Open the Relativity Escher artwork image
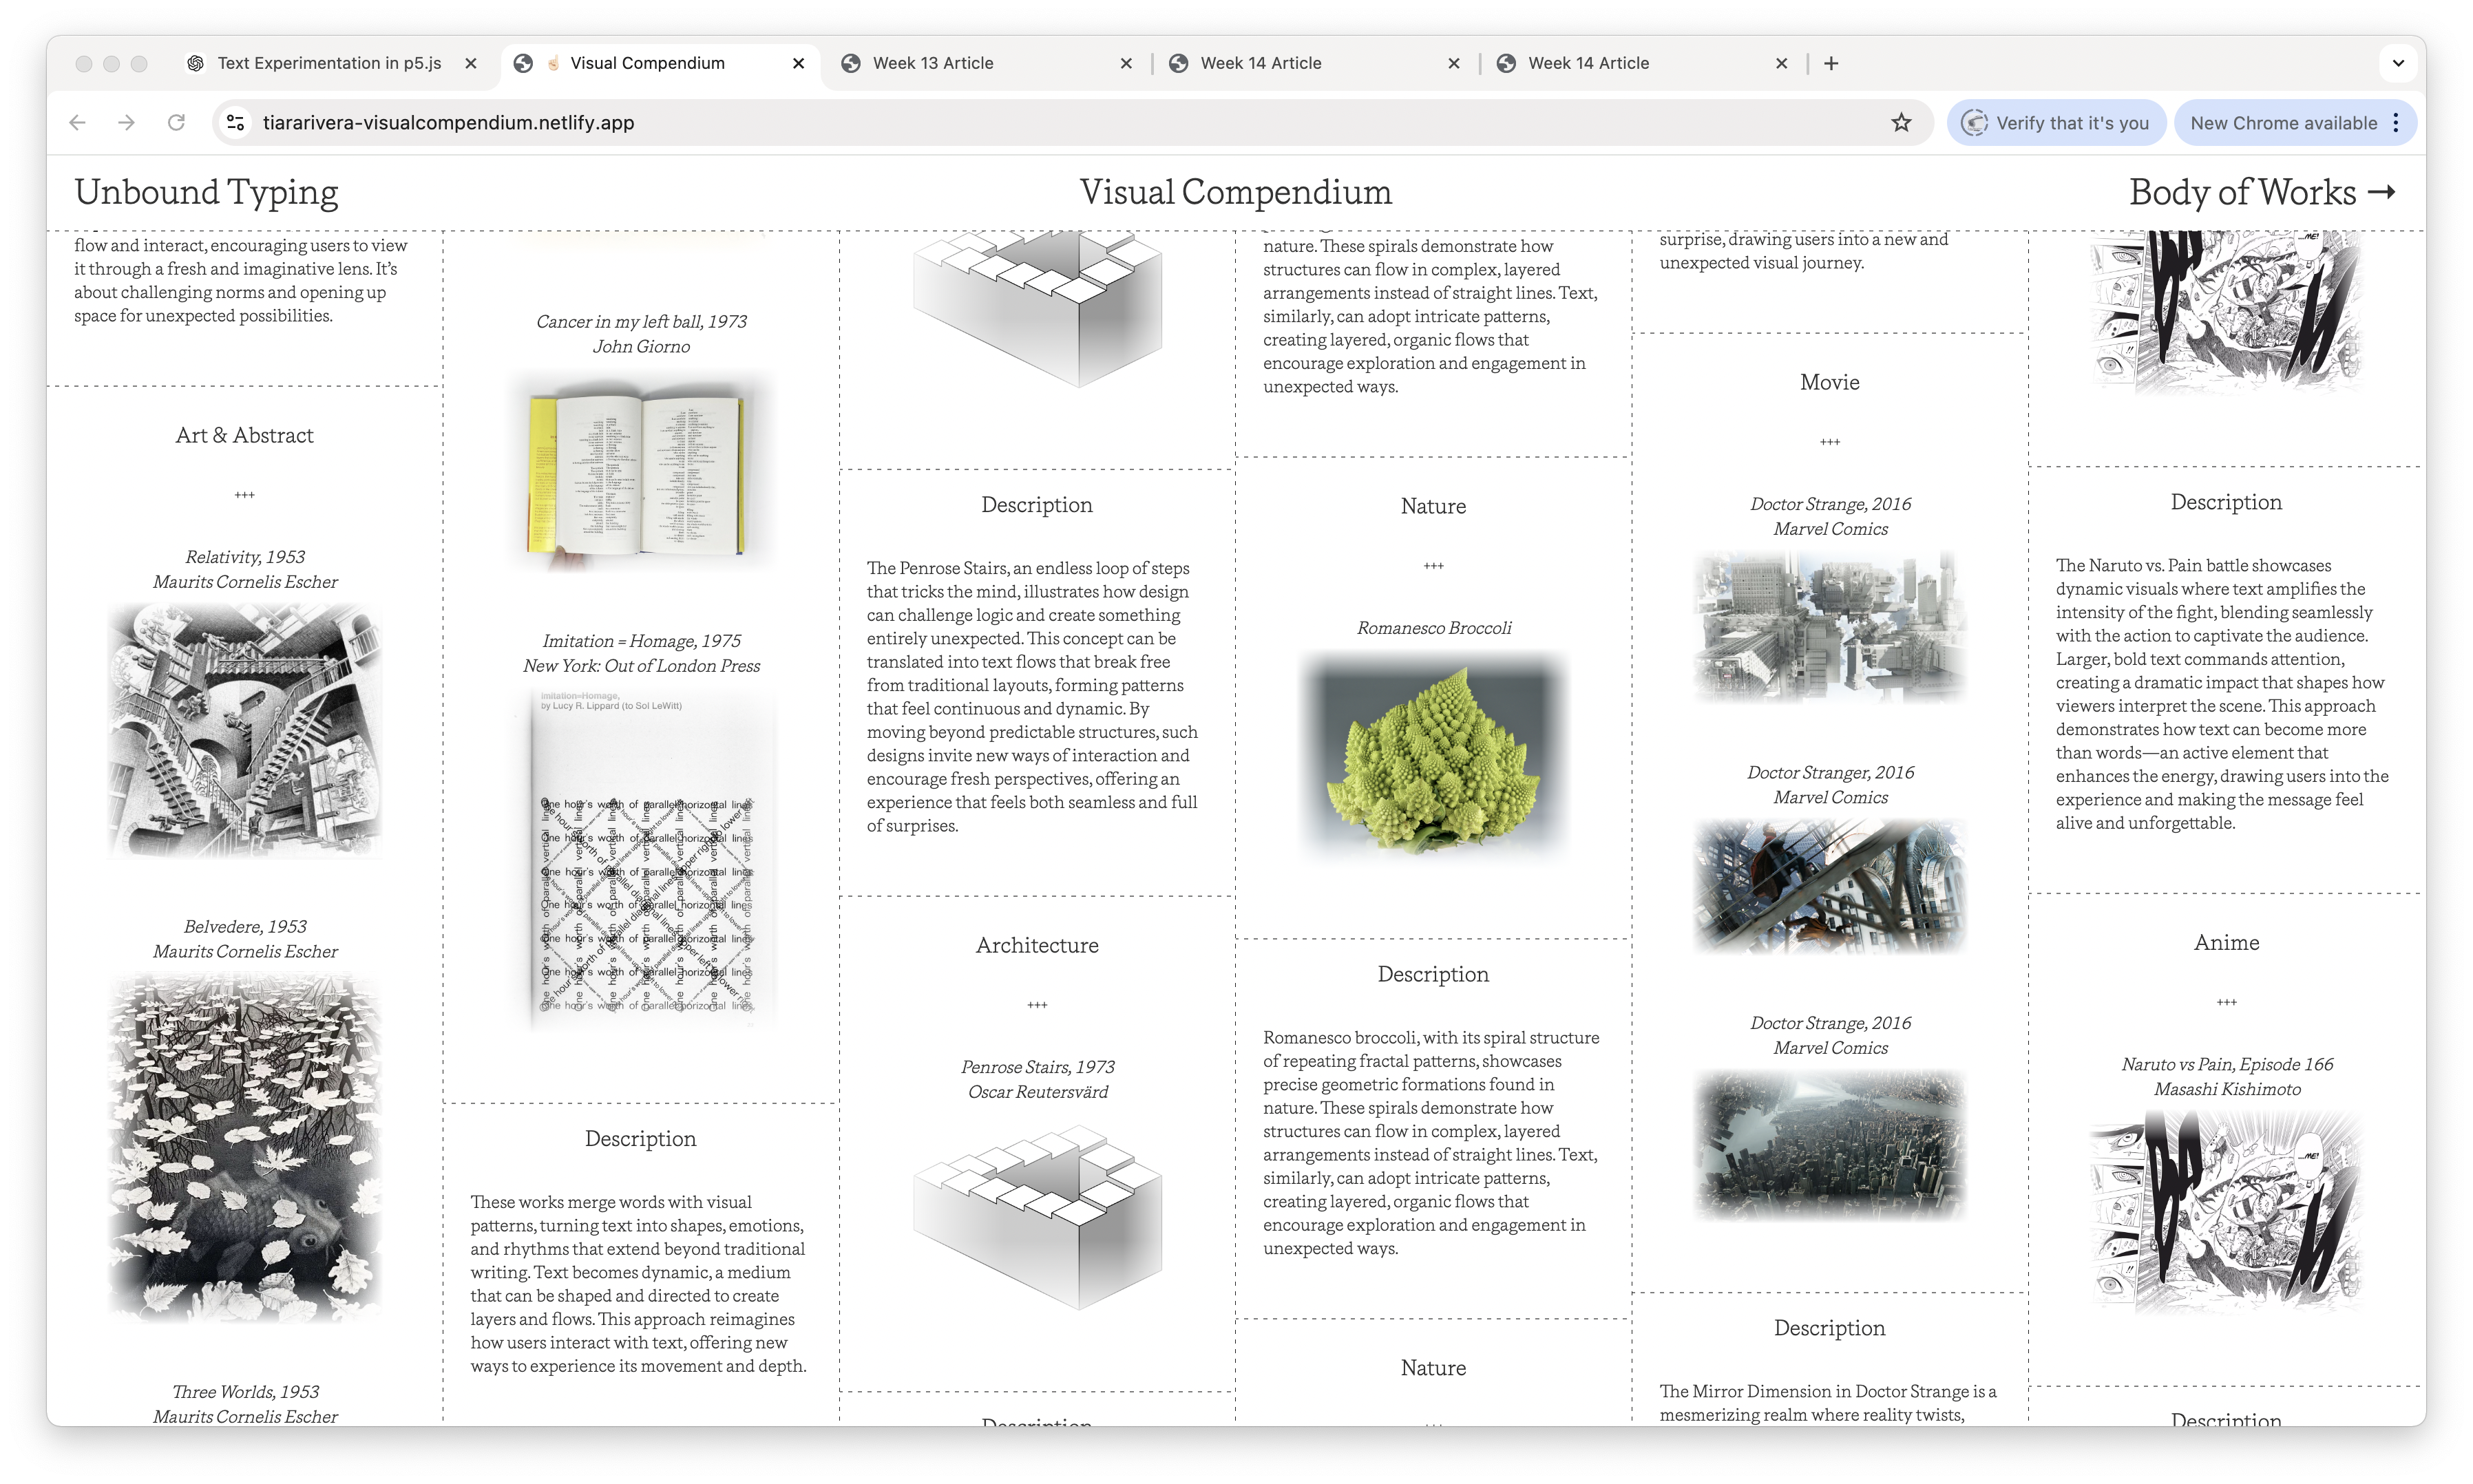Screen dimensions: 2473x1484 point(245,730)
